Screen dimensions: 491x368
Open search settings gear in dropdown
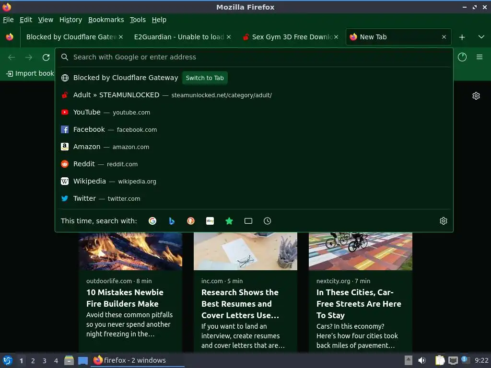[x=444, y=221]
